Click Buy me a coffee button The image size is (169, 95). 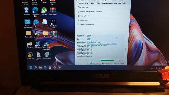(x=119, y=64)
